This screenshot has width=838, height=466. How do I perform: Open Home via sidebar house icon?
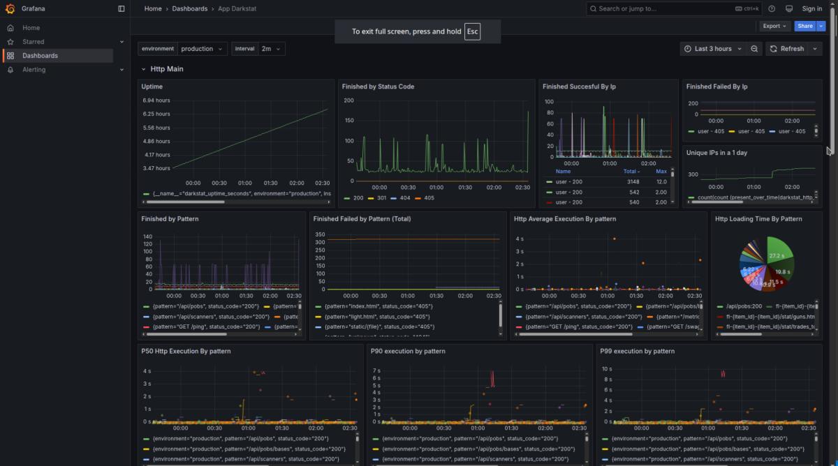[10, 28]
